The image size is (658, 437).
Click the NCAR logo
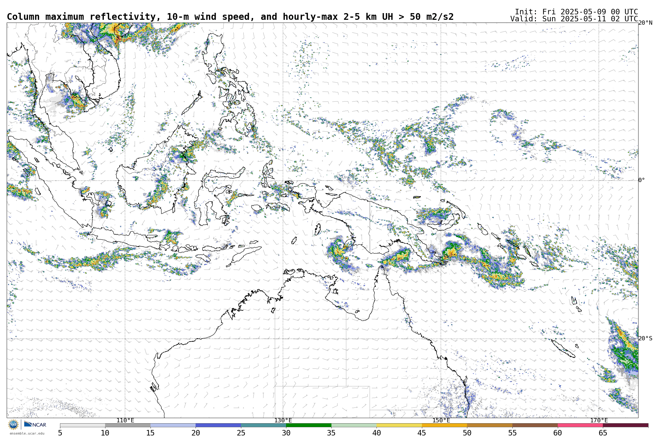pyautogui.click(x=35, y=424)
